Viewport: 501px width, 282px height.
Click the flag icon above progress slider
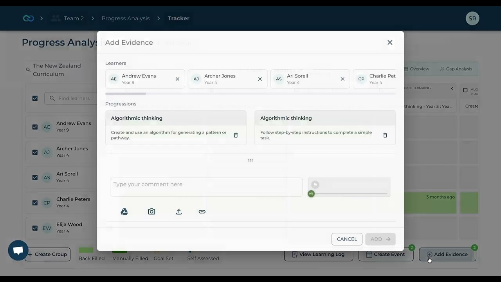315,184
